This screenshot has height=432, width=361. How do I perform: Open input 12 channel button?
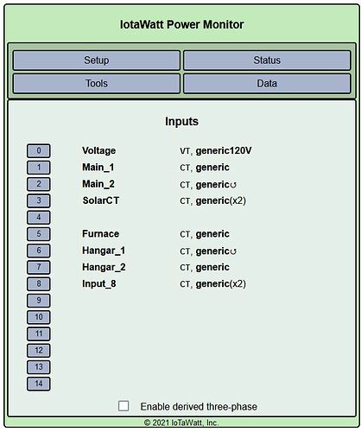(39, 350)
